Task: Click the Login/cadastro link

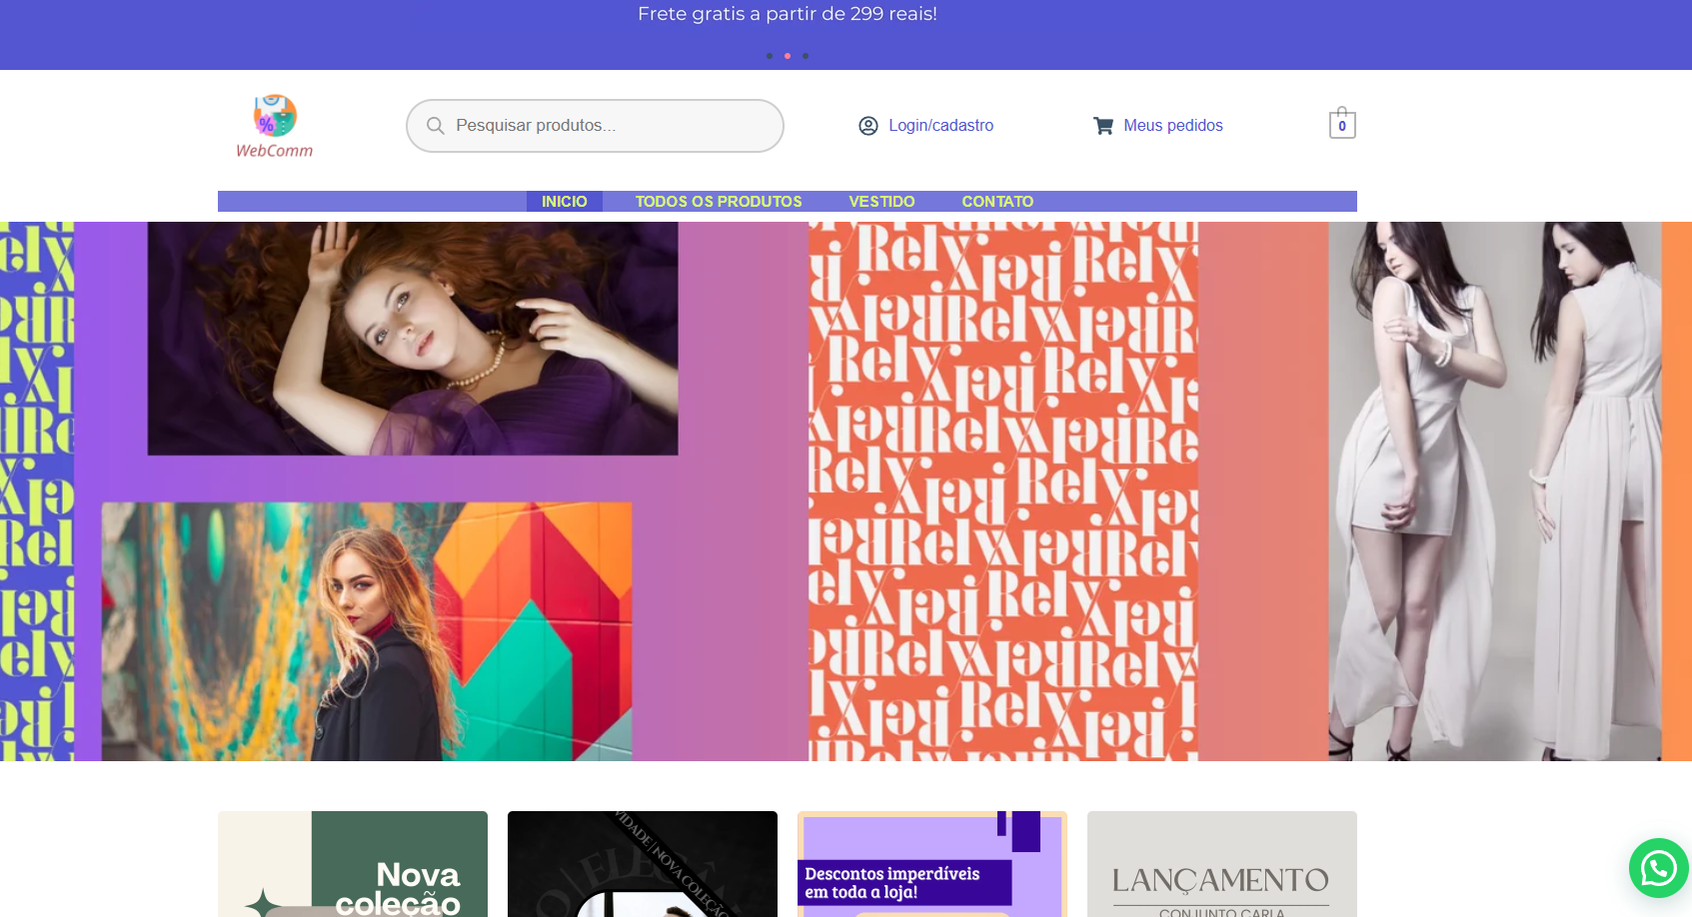Action: coord(940,126)
